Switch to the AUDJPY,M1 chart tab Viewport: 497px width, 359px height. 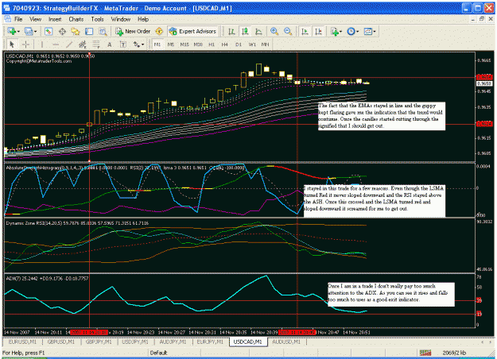click(173, 342)
